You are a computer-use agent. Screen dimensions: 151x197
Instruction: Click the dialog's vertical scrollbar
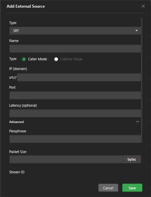click(x=142, y=80)
